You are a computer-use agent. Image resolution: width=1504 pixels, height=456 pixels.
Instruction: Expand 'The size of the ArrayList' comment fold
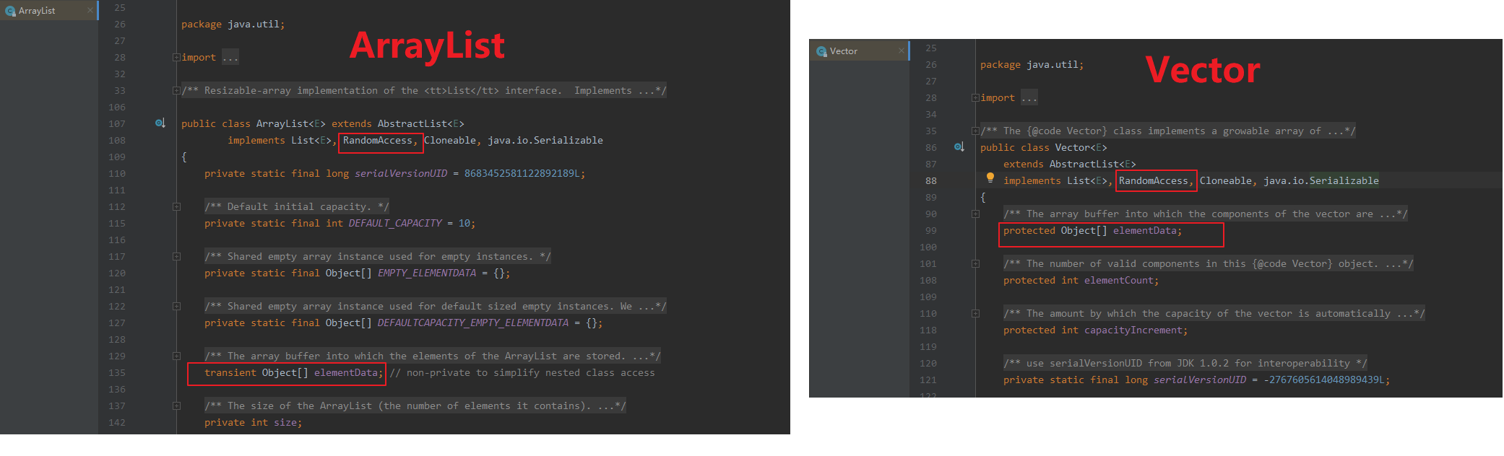pyautogui.click(x=176, y=405)
